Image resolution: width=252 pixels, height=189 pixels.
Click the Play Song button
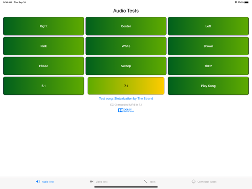click(x=208, y=86)
